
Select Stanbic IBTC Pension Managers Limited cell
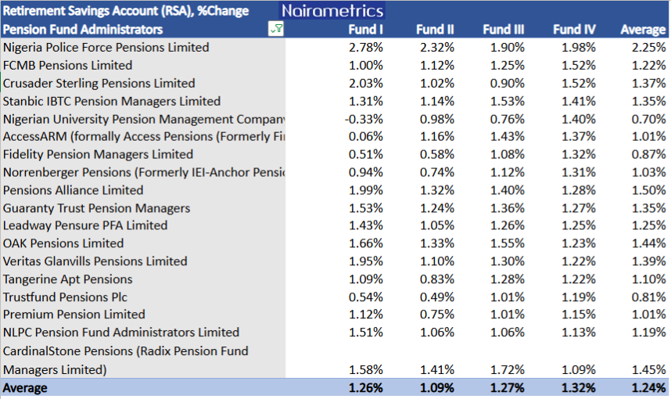(x=112, y=101)
